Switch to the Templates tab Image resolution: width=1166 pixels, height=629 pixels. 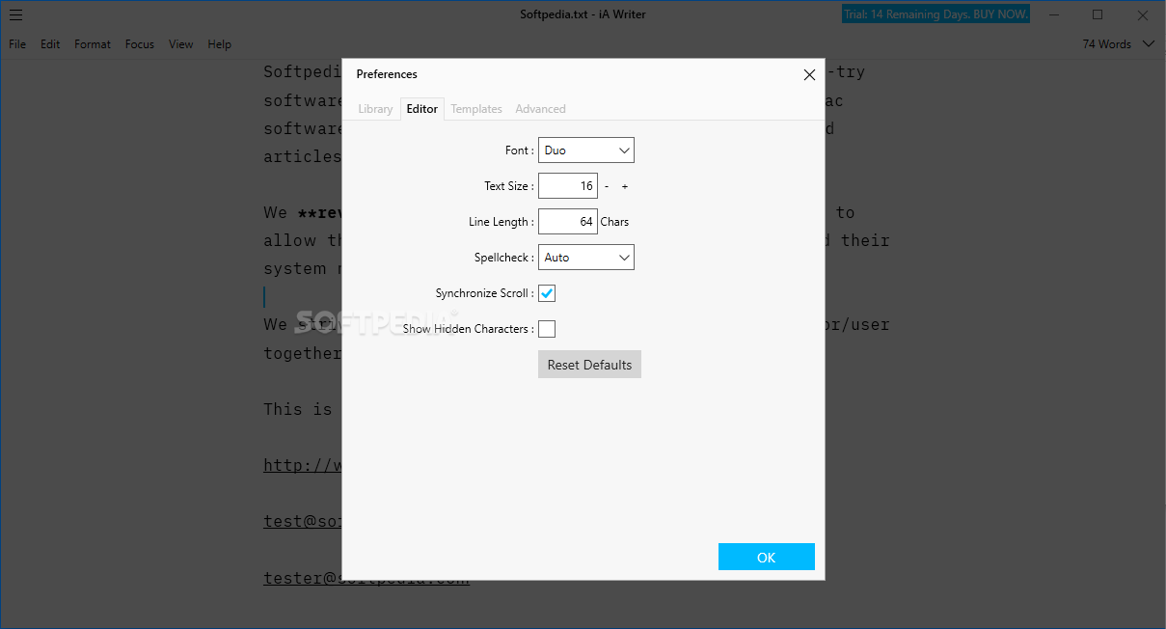click(x=476, y=109)
